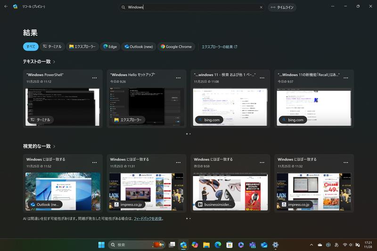Screen dimensions: 377x251
Task: Click the bing.com badge on 11:08 card
Action: pos(209,120)
